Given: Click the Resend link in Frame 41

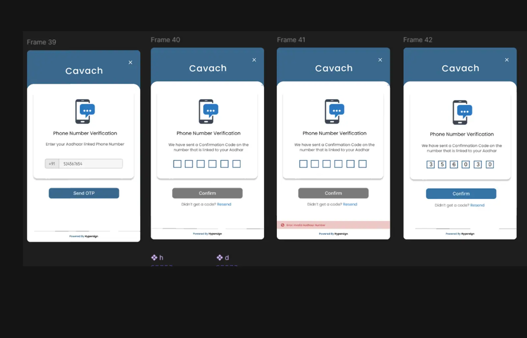Looking at the screenshot, I should 350,204.
